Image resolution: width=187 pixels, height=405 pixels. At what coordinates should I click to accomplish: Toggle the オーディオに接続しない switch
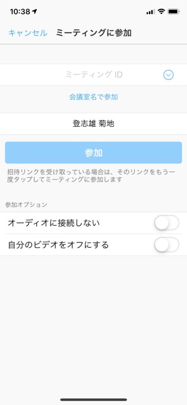tap(166, 223)
